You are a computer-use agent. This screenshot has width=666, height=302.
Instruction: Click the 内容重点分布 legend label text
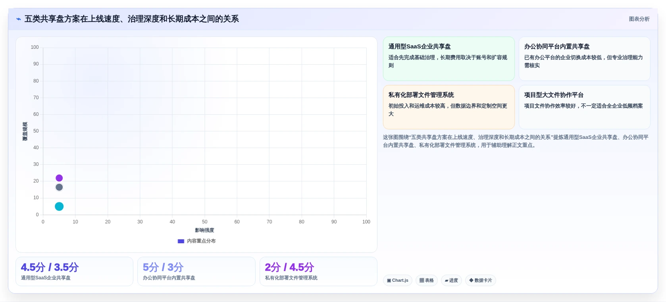pos(201,241)
